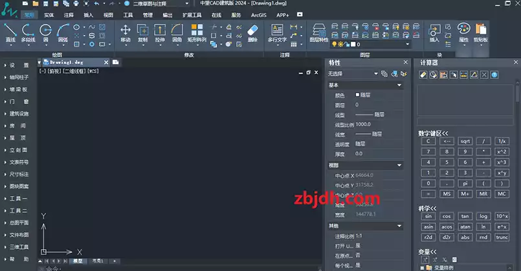The width and height of the screenshot is (521, 271).
Task: Expand the 墙梁板 sidebar menu
Action: click(x=17, y=89)
